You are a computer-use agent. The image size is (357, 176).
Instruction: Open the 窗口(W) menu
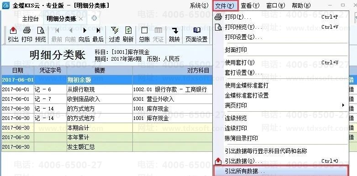point(276,5)
